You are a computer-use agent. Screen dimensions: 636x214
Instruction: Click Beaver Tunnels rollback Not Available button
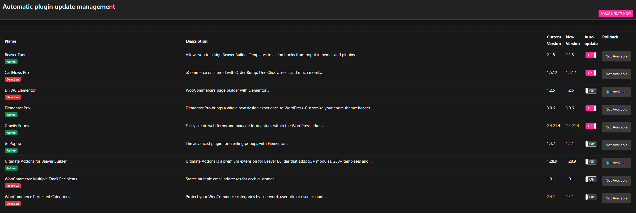tap(616, 56)
